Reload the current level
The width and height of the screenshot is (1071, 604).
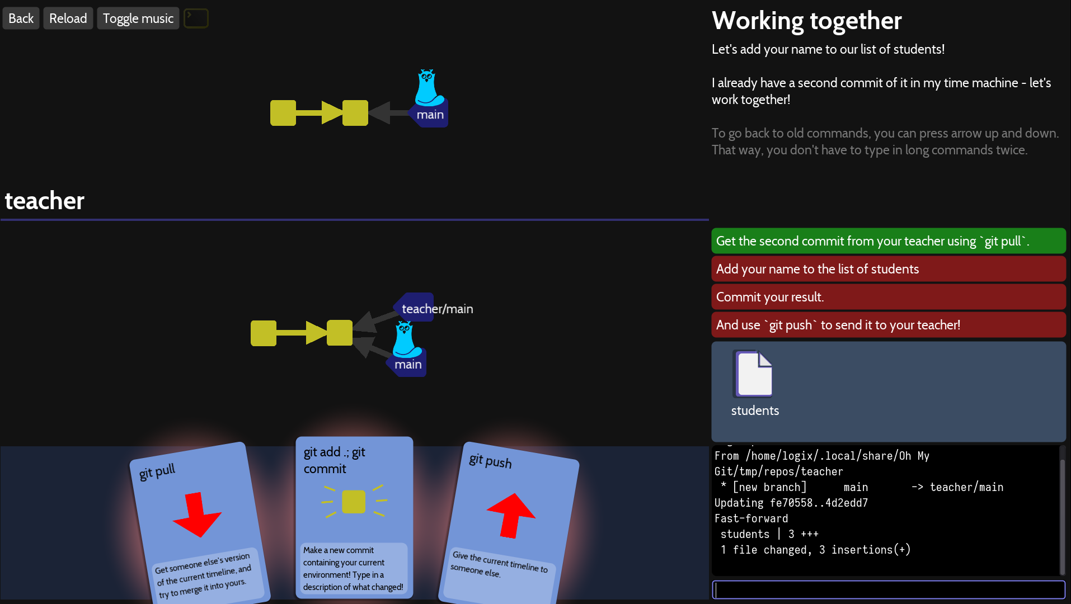[x=68, y=18]
